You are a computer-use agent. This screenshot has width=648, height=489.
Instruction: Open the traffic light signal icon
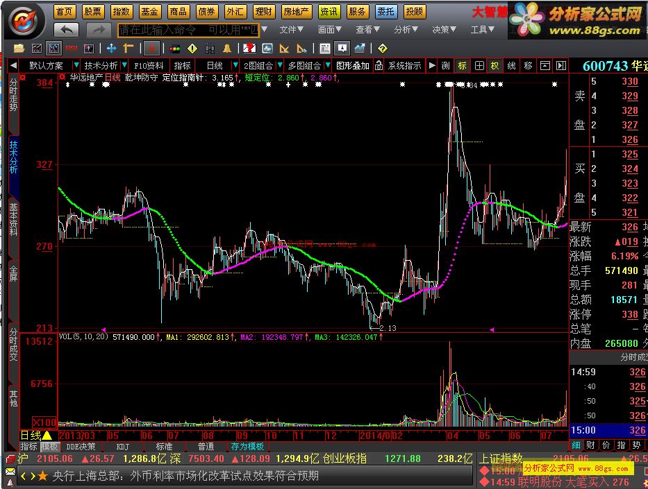coord(175,49)
